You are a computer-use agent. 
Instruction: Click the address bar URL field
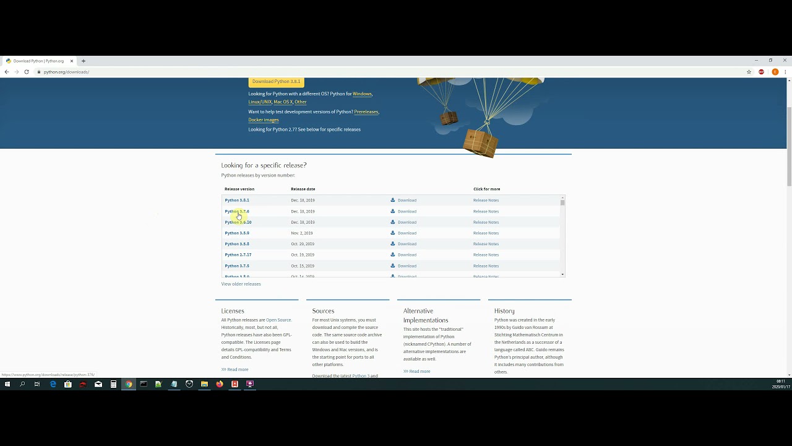tap(390, 72)
